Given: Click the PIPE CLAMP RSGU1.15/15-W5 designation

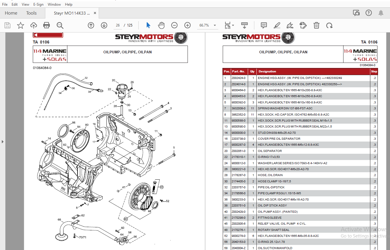Looking at the screenshot, I should [x=279, y=193].
